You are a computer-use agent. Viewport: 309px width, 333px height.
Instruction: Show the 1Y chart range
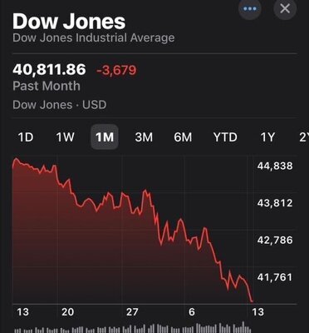pyautogui.click(x=267, y=137)
